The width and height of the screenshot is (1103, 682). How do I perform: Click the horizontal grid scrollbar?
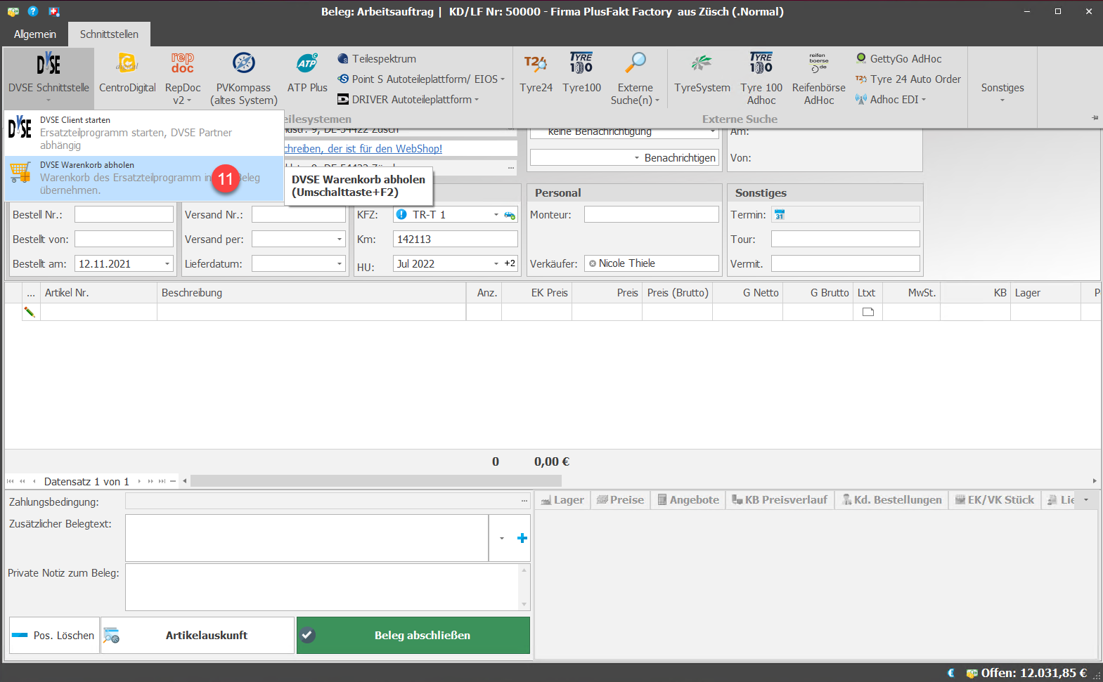pos(376,481)
